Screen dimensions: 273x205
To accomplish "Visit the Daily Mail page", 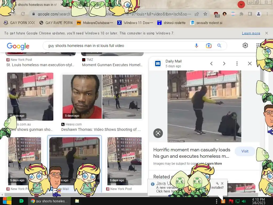I will click(245, 151).
